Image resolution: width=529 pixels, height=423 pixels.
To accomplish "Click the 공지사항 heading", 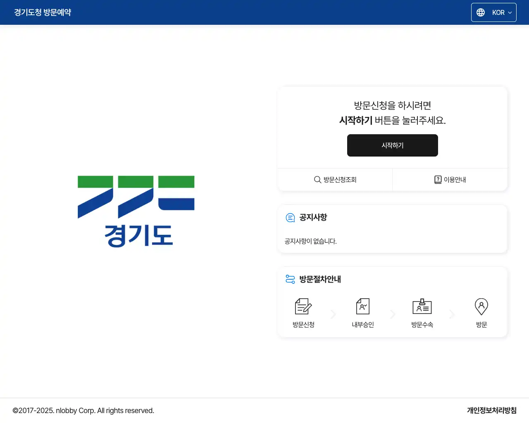I will pos(313,217).
